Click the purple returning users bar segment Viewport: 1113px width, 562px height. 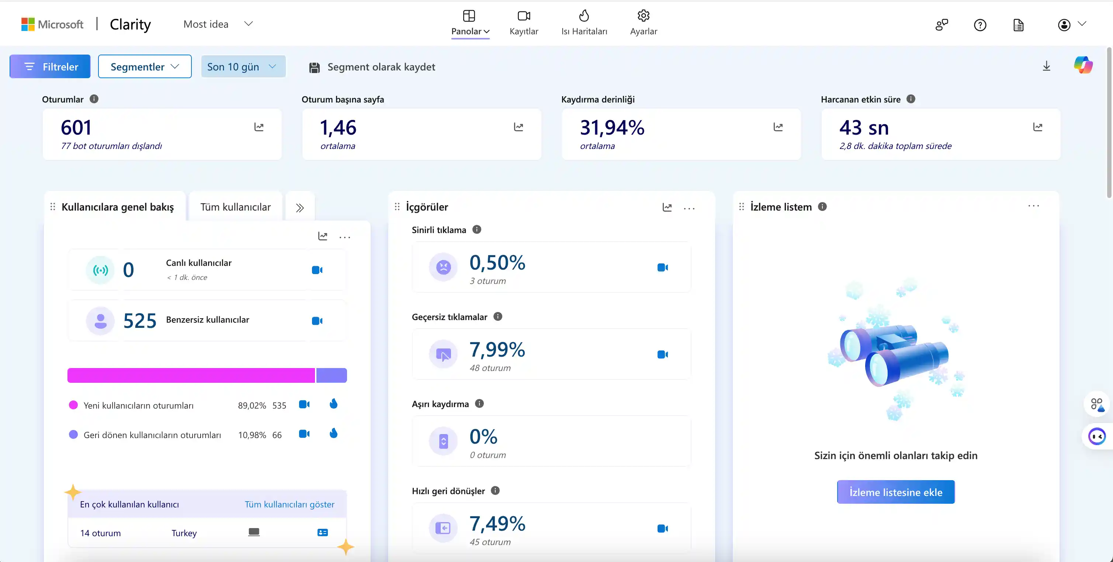332,375
